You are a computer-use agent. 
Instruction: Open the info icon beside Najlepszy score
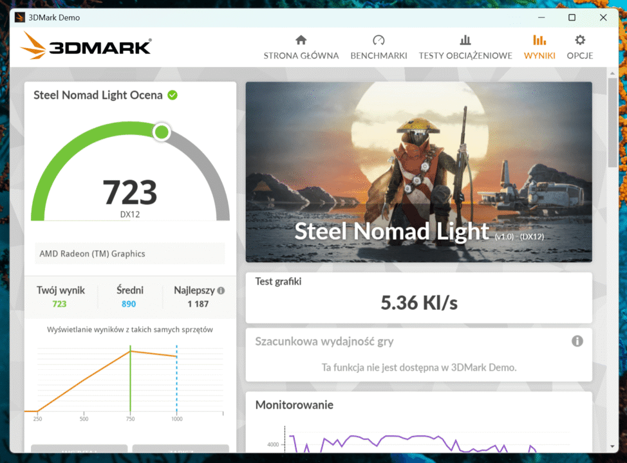click(220, 289)
